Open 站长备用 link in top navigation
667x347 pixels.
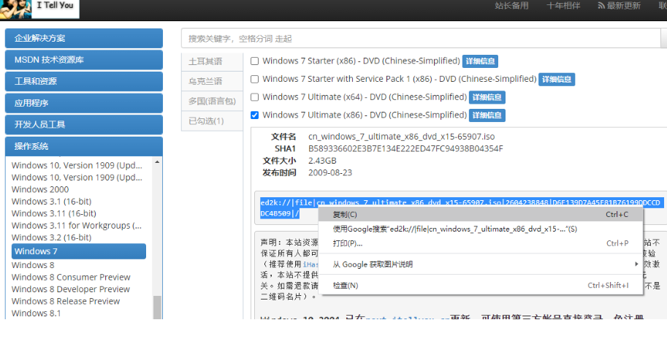click(x=511, y=6)
